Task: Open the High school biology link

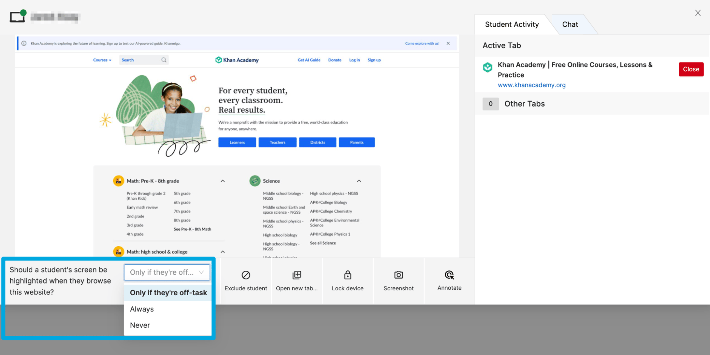Action: coord(280,235)
